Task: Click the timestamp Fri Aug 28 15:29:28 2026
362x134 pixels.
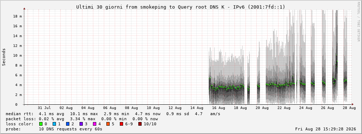Action: (326, 129)
